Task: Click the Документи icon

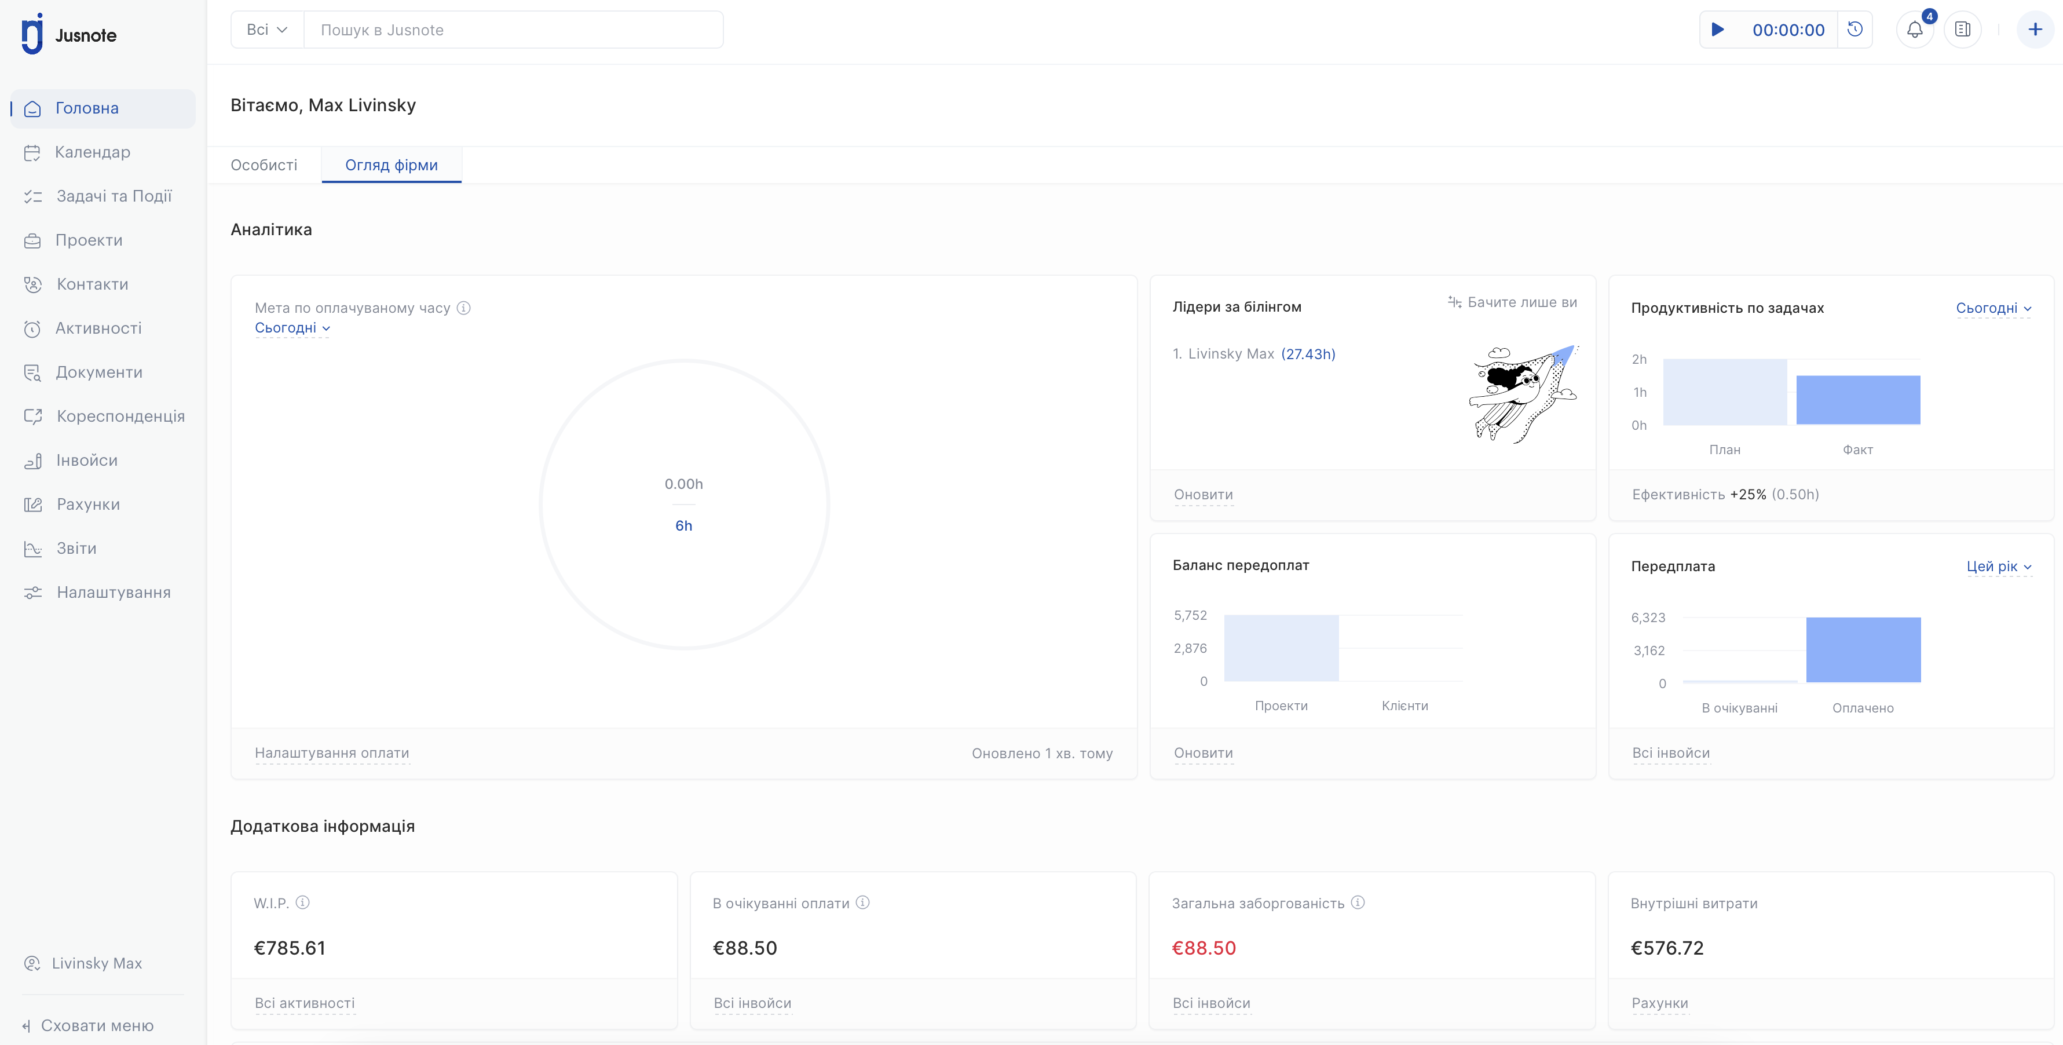Action: tap(32, 372)
